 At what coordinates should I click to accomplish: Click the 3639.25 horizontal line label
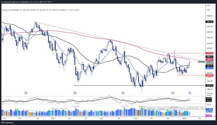[210, 86]
